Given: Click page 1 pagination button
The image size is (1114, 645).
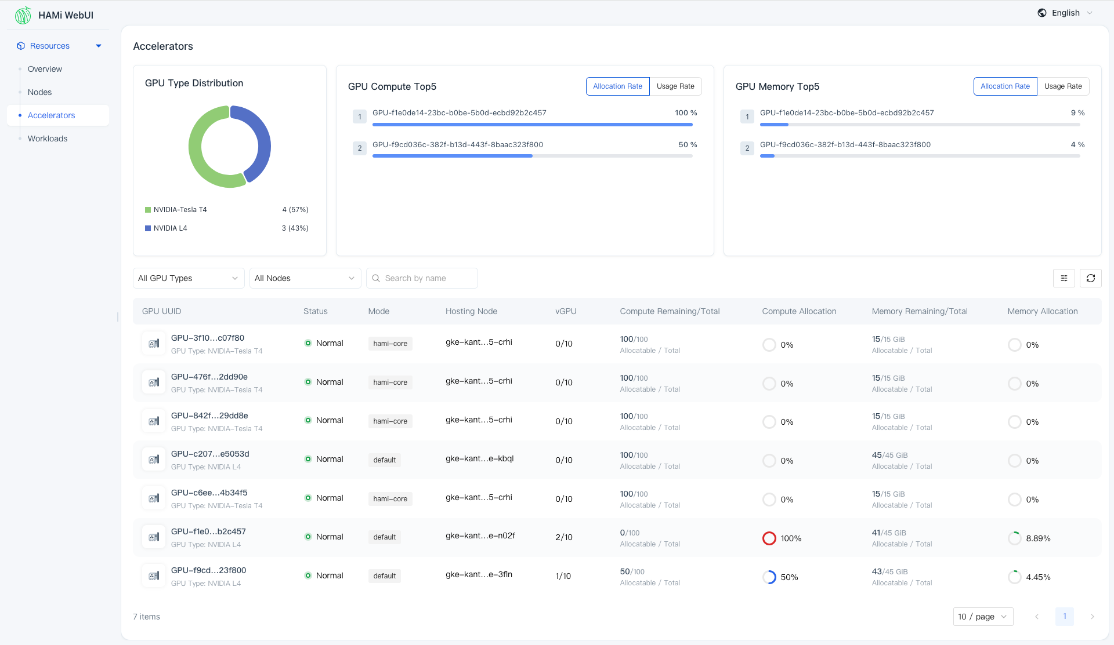Looking at the screenshot, I should coord(1064,617).
